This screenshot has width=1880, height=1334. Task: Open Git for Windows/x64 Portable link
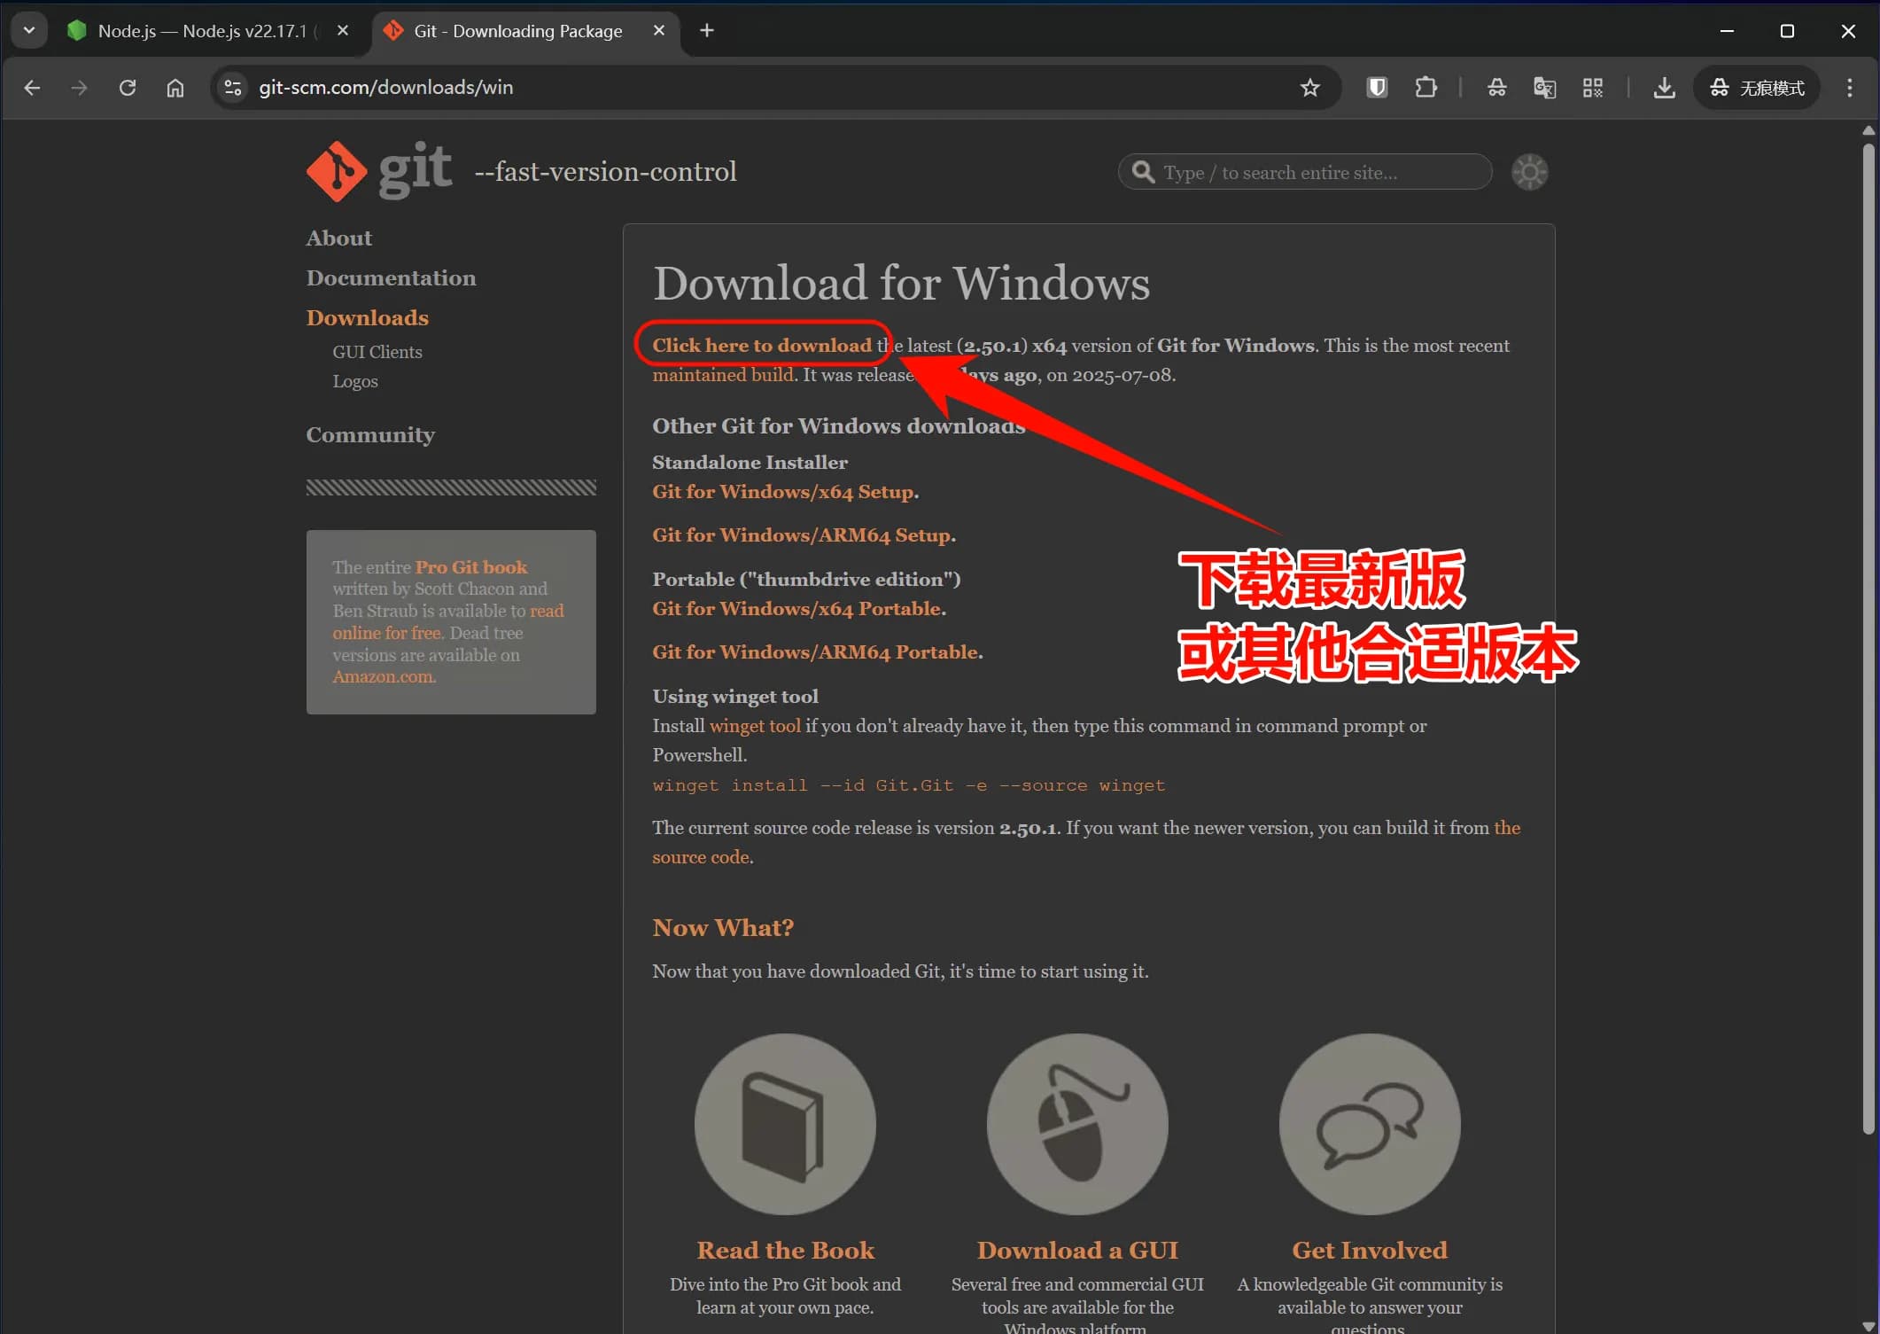point(797,609)
